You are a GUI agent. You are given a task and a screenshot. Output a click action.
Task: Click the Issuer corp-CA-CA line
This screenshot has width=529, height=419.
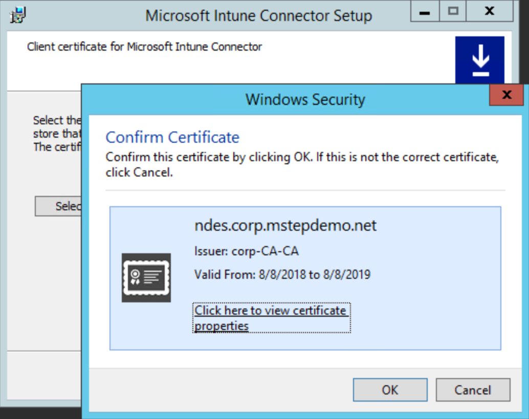coord(246,251)
